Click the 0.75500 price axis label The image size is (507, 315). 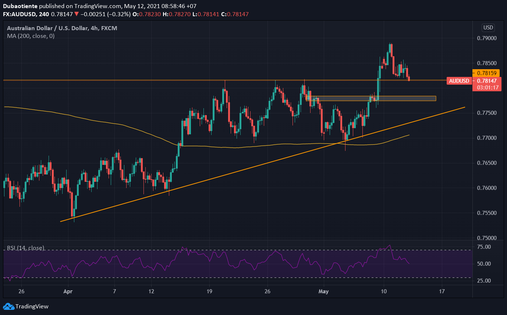[486, 213]
